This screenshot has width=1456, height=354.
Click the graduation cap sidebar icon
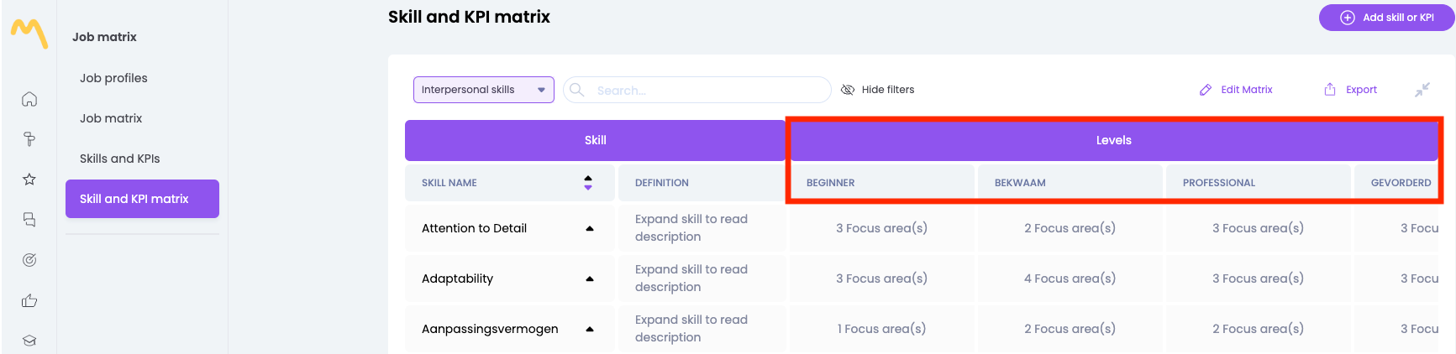[29, 340]
